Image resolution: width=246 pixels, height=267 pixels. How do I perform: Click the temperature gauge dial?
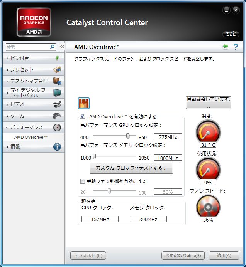coord(208,132)
